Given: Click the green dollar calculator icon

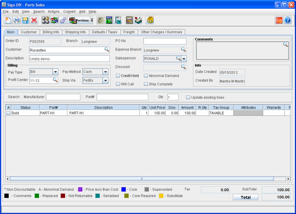Looking at the screenshot, I should pos(109,20).
